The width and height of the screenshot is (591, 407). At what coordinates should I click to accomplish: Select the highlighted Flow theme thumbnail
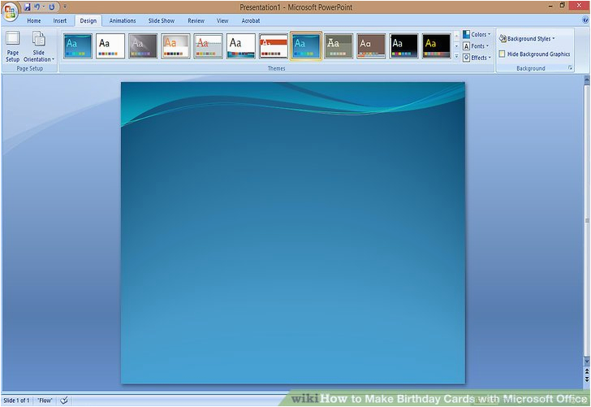[x=306, y=46]
